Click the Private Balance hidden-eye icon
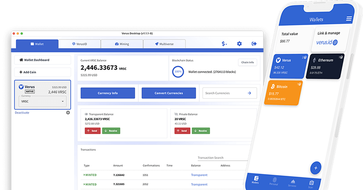Viewport: 363px width, 190px height. point(176,114)
